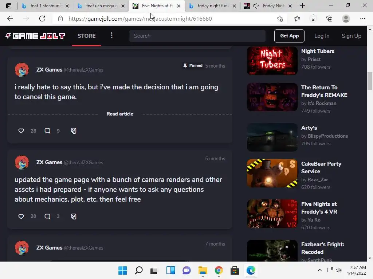This screenshot has width=373, height=279.
Task: Open Night Tubers title link
Action: (318, 51)
